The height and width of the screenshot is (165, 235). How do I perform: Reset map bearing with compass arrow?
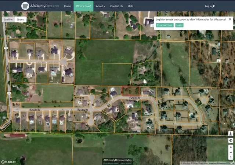click(231, 157)
